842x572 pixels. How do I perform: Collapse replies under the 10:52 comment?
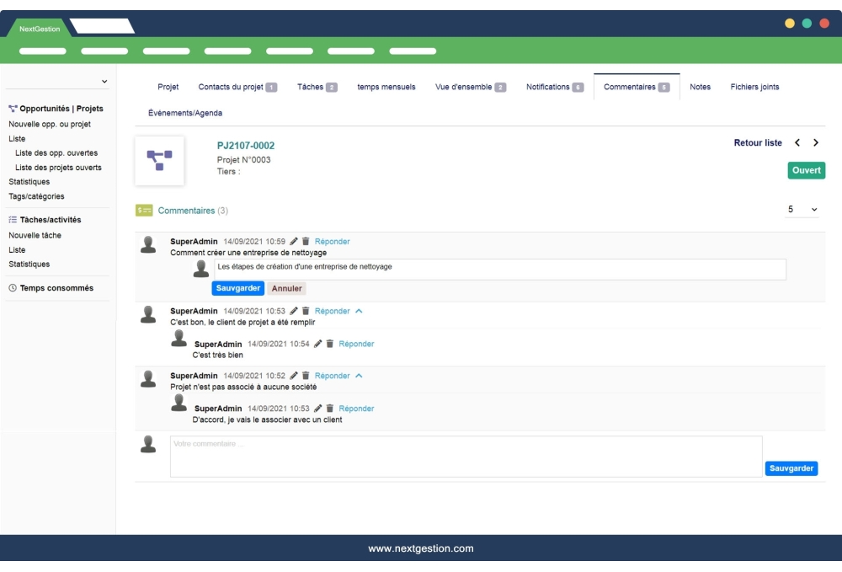pos(359,376)
